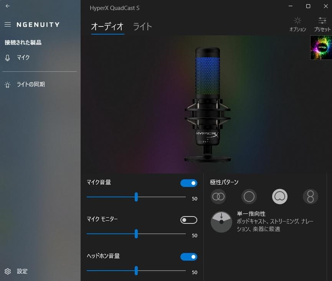Click the ヘッドホン音量 slider handle
The height and width of the screenshot is (281, 332).
pyautogui.click(x=136, y=271)
